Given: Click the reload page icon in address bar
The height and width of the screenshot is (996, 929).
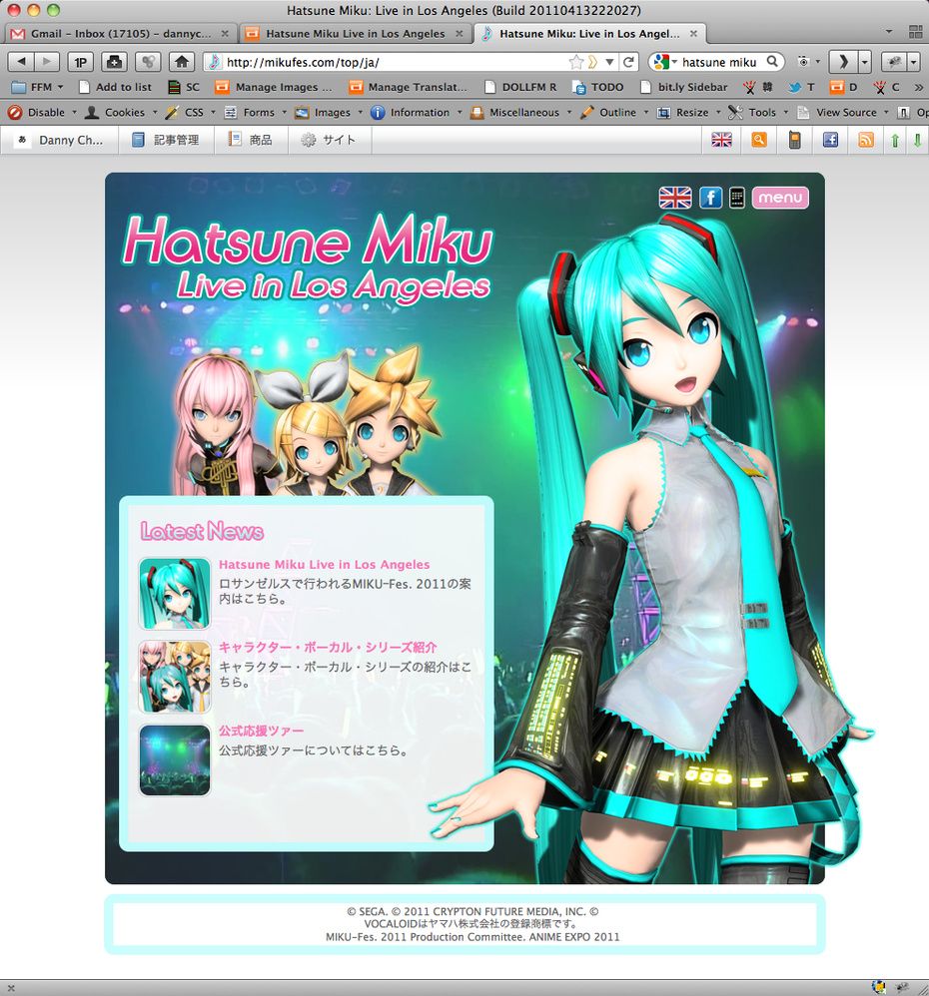Looking at the screenshot, I should tap(628, 62).
